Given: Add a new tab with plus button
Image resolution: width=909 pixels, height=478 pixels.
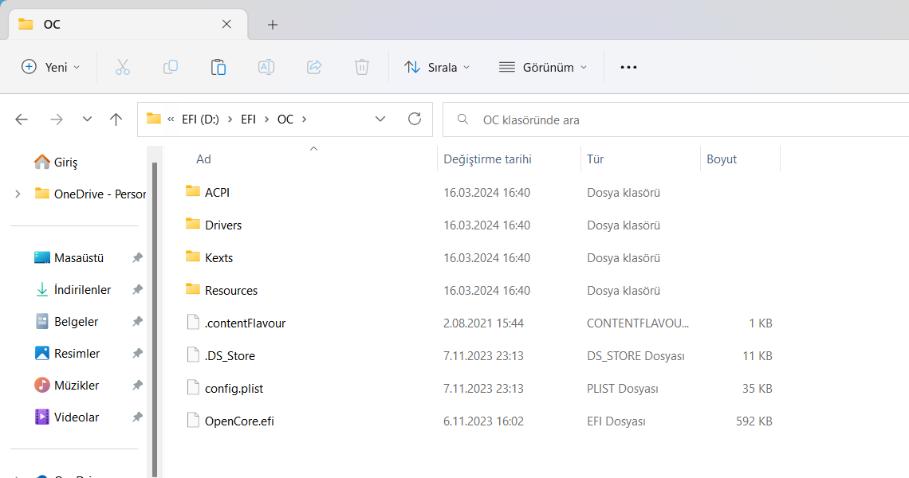Looking at the screenshot, I should [x=273, y=25].
